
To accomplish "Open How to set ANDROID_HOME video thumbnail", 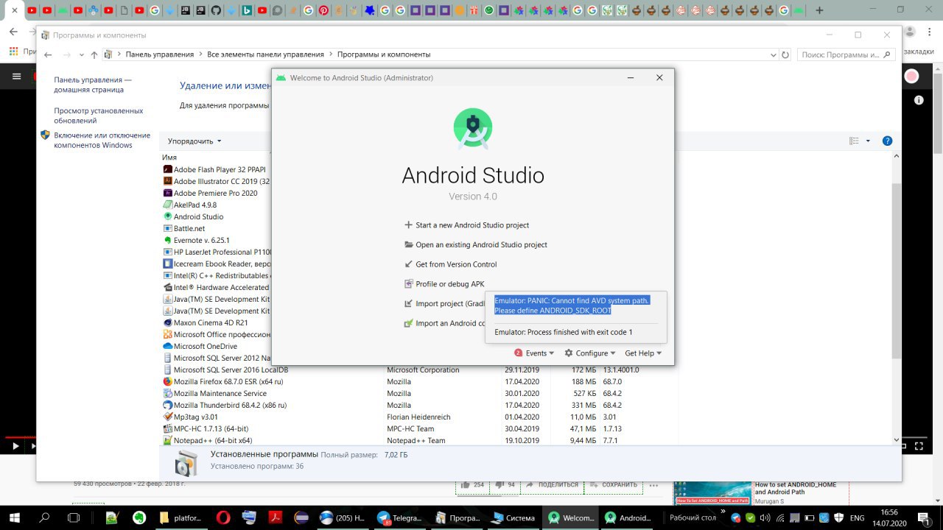I will 712,492.
